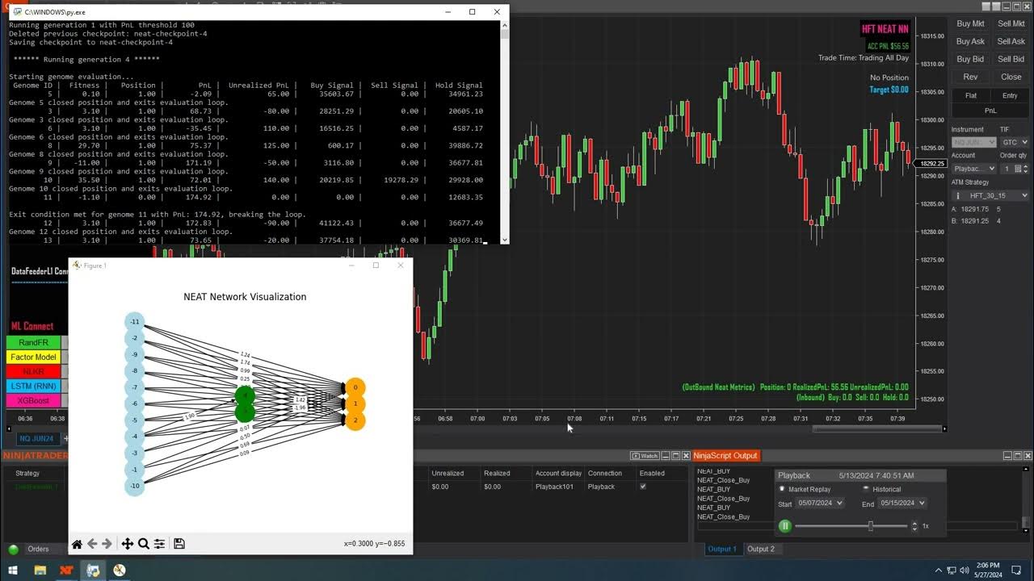
Task: Click the ATM Strategy info icon
Action: click(x=957, y=195)
